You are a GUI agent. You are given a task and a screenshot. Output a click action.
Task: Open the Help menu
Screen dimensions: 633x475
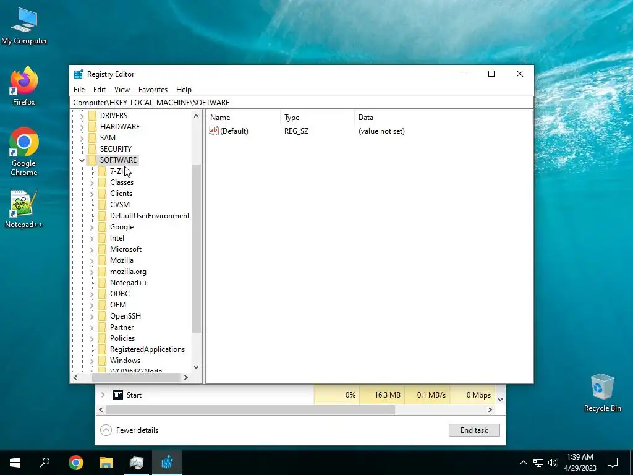(184, 90)
